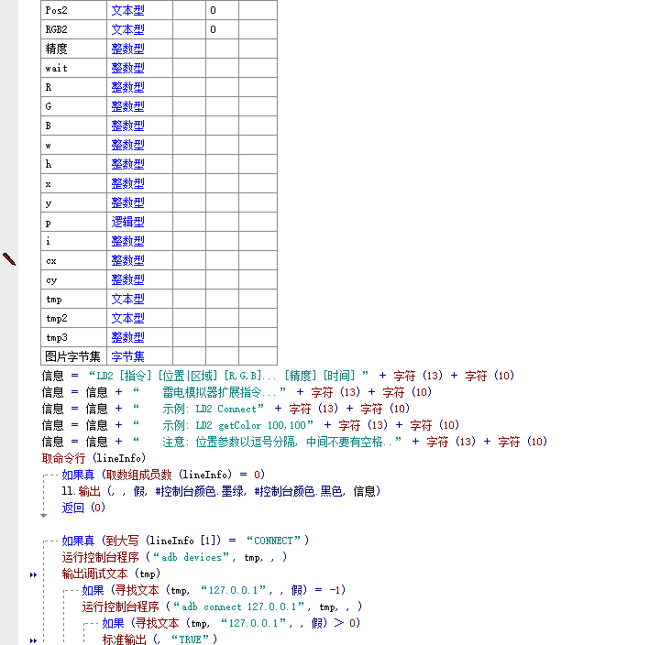
Task: Click the 整数型 type cell in R row
Action: click(x=139, y=87)
